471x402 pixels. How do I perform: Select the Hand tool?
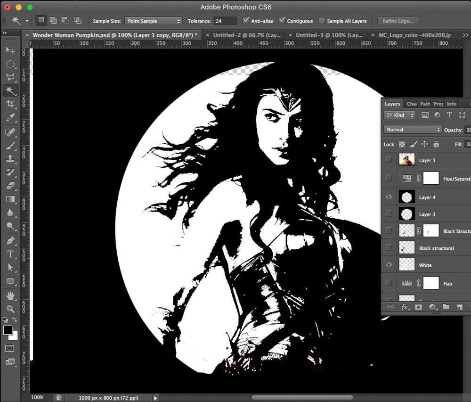click(10, 296)
